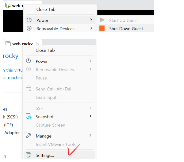
Task: Select Start Up Guest in Power submenu
Action: point(126,20)
